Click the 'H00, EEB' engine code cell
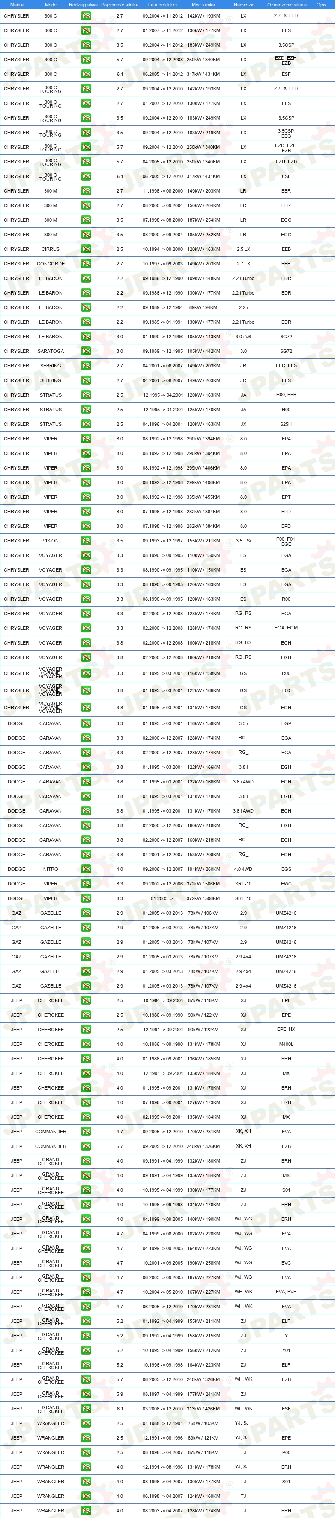Screen dimensions: 335x1518 click(286, 395)
